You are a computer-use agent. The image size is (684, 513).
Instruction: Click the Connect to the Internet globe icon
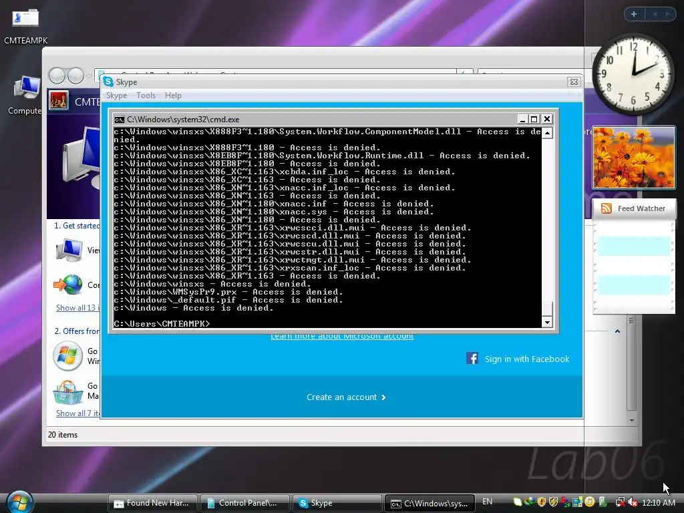click(69, 285)
